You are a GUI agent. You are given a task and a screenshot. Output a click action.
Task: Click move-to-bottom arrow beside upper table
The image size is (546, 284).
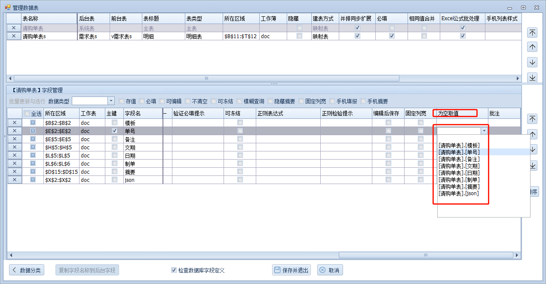pyautogui.click(x=532, y=77)
